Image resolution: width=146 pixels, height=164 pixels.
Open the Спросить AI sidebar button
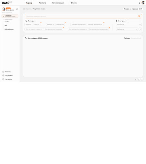[x=10, y=16]
